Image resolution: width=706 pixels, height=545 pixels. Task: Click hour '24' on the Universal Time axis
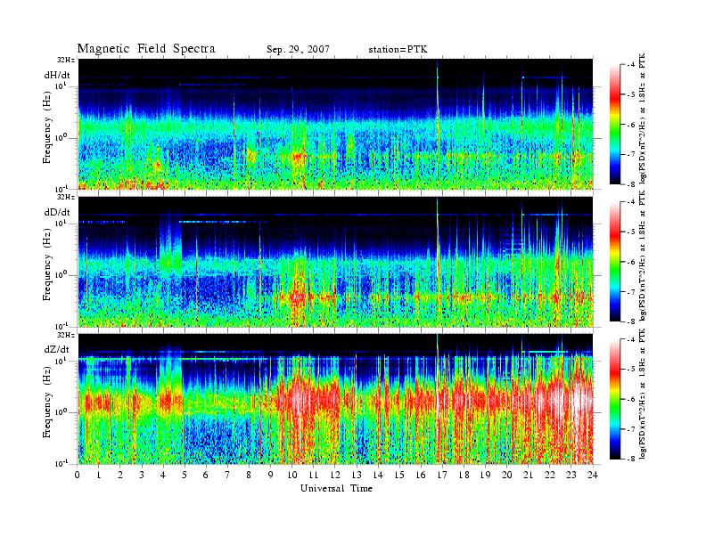[x=593, y=475]
